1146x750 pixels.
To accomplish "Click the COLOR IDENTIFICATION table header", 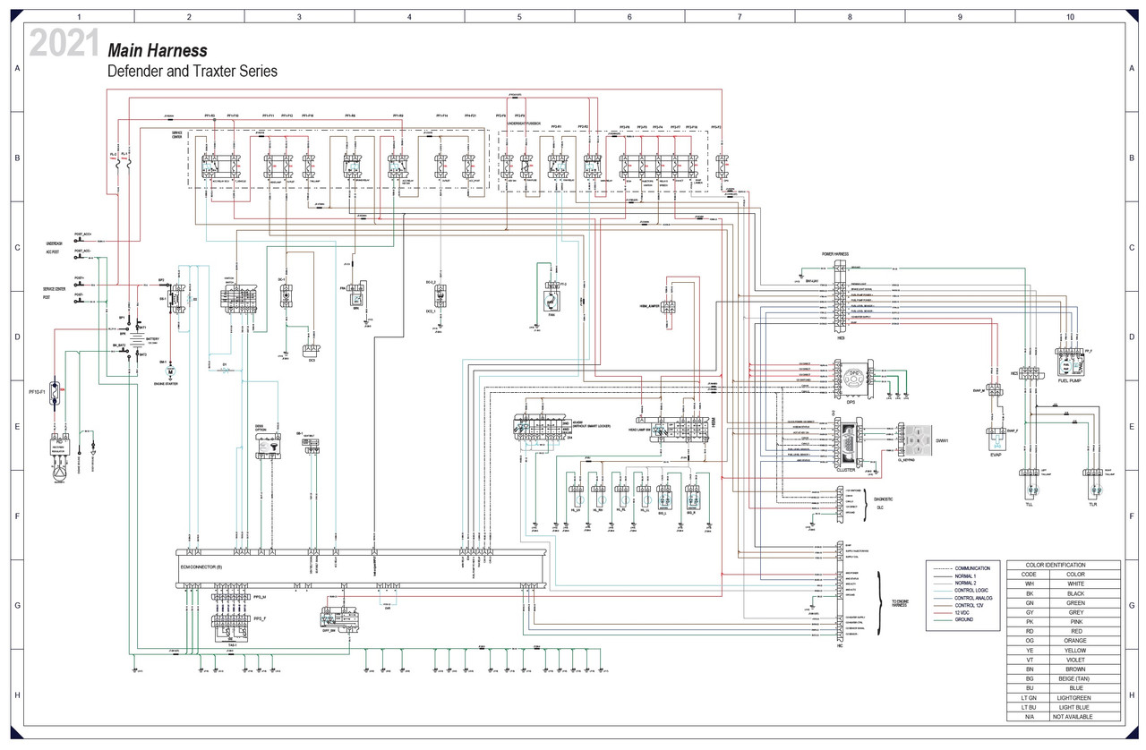I will pos(1064,565).
